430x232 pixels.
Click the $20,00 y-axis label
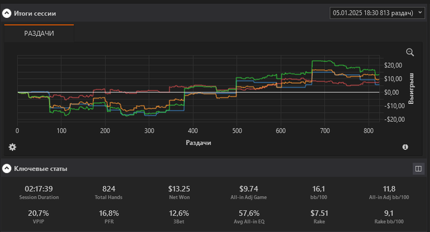[x=393, y=65]
